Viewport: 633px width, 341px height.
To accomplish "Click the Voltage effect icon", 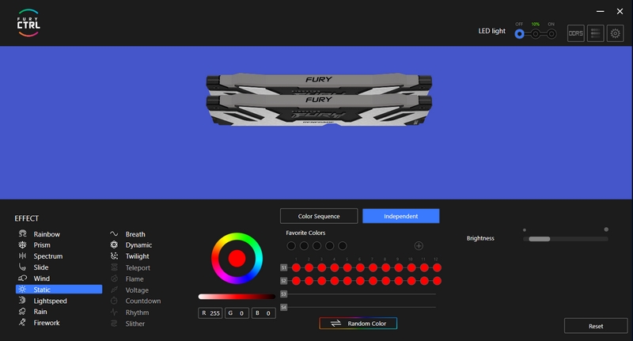I will pyautogui.click(x=114, y=290).
